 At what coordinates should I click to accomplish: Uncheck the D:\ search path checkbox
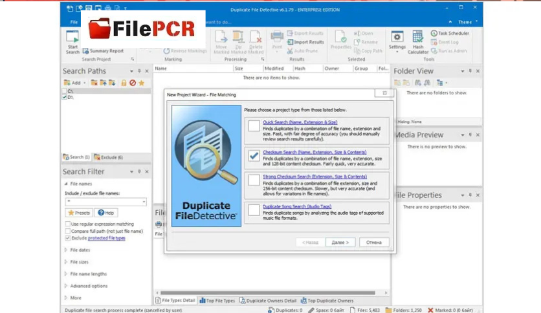(64, 97)
